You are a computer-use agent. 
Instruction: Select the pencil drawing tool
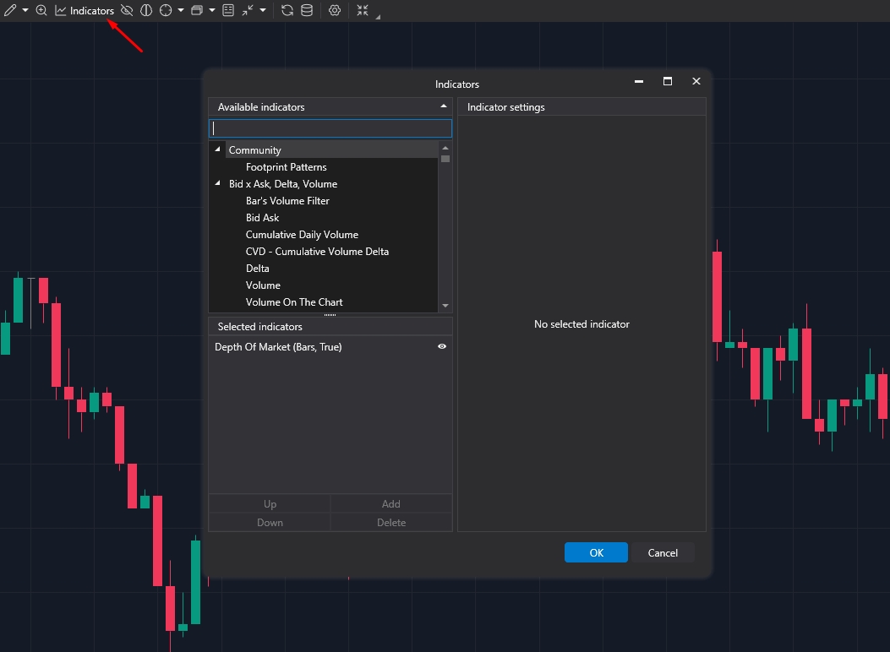tap(10, 10)
